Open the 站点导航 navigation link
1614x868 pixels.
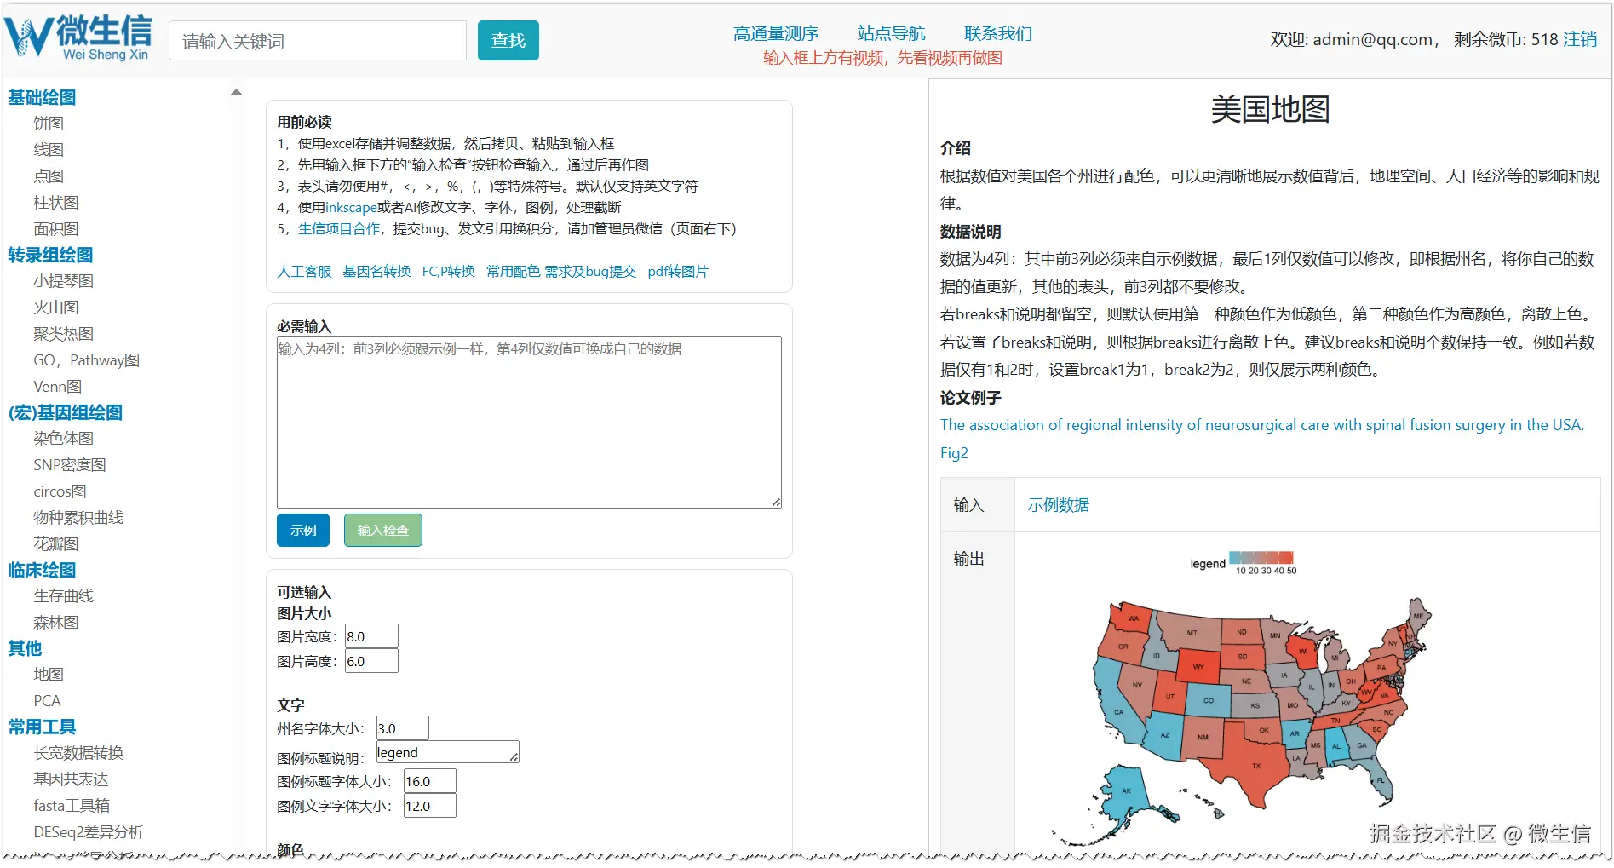(891, 33)
